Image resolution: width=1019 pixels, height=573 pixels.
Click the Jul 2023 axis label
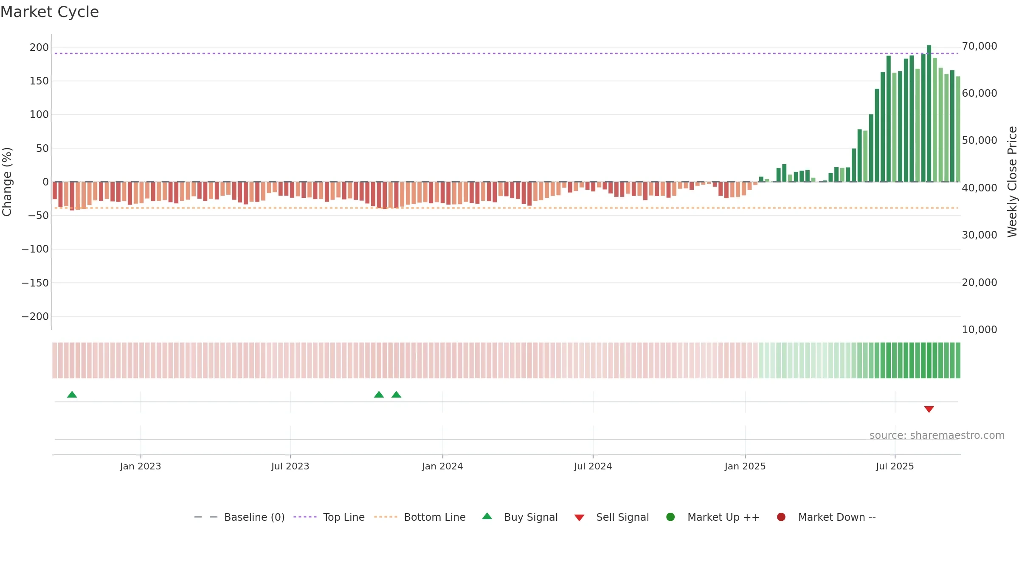[290, 466]
